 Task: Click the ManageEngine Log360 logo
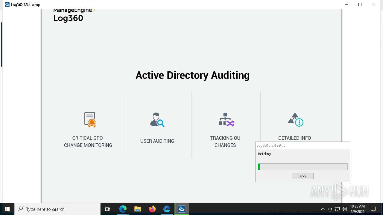coord(74,16)
